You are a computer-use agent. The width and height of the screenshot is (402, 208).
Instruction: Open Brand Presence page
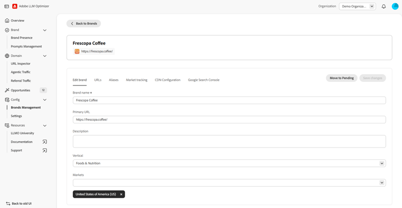(x=21, y=38)
